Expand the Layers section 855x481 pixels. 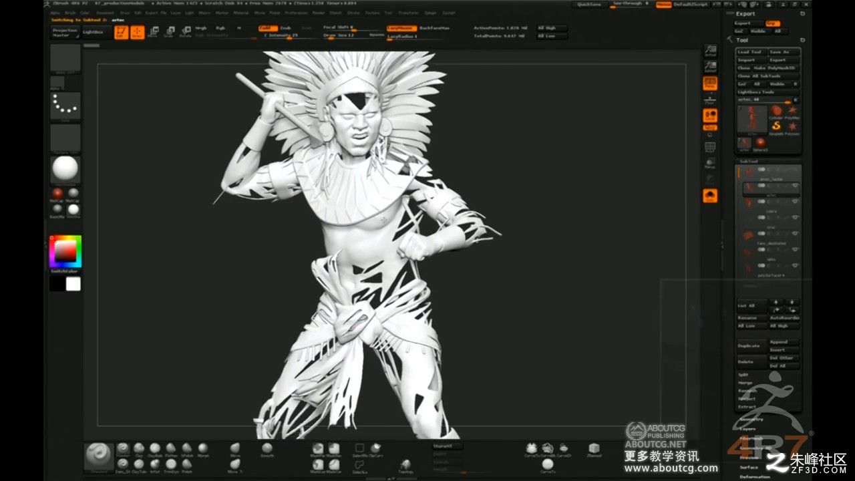(747, 428)
